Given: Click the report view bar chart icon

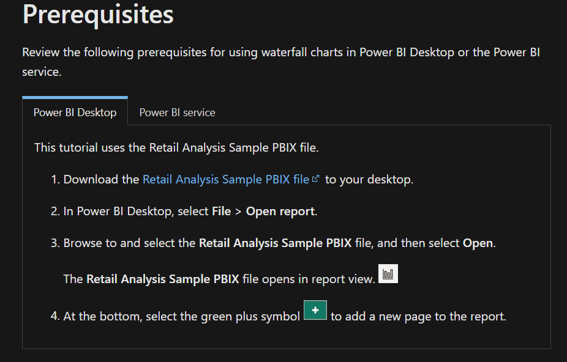Looking at the screenshot, I should coord(388,273).
